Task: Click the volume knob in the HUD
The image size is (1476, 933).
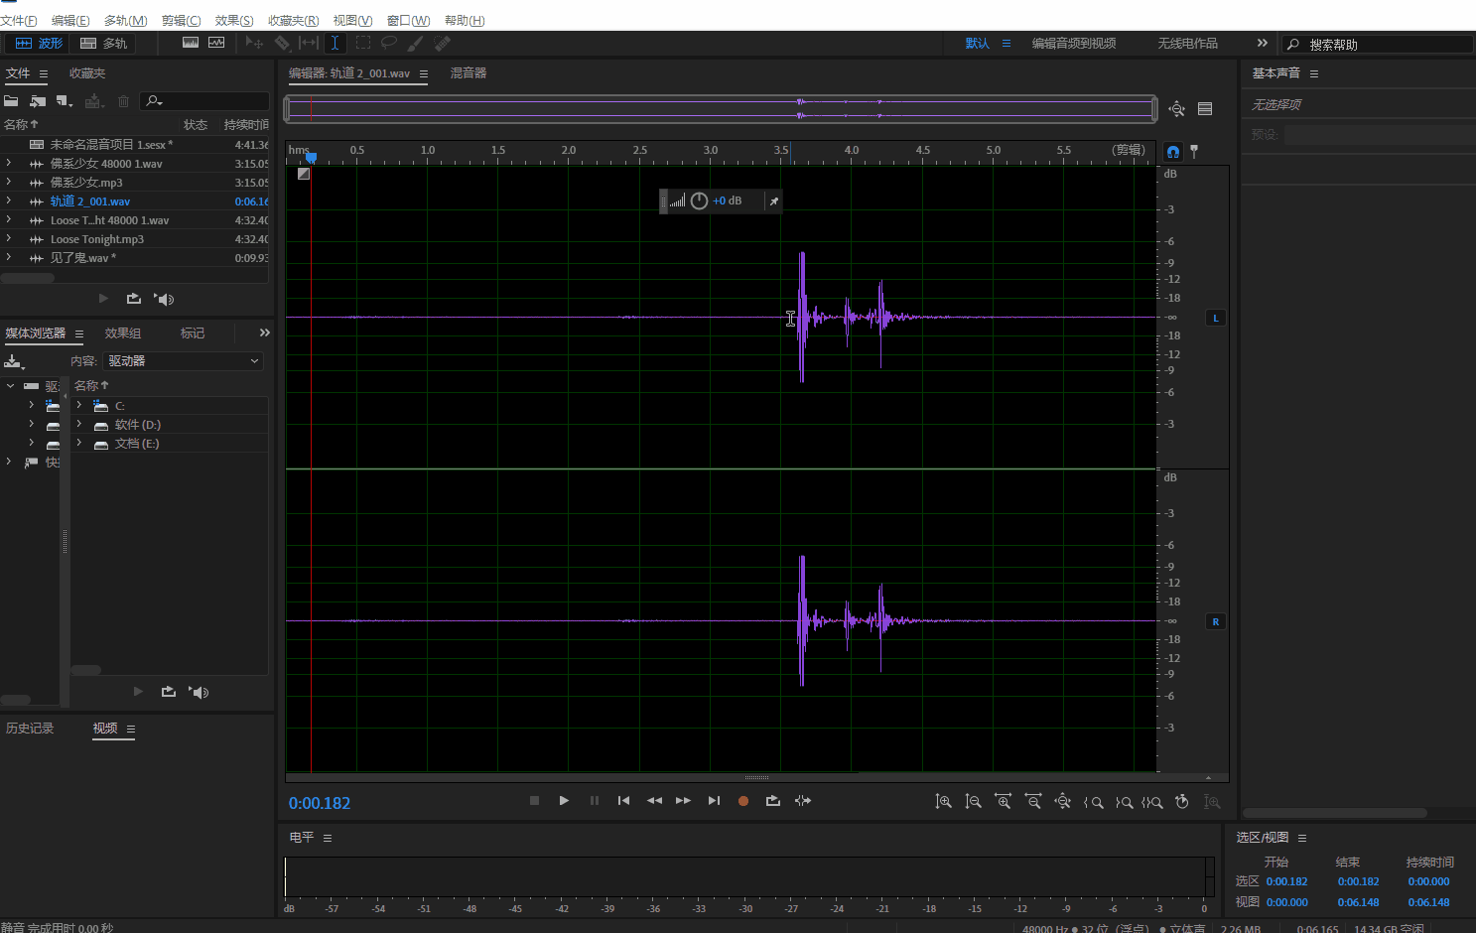Action: (x=699, y=200)
